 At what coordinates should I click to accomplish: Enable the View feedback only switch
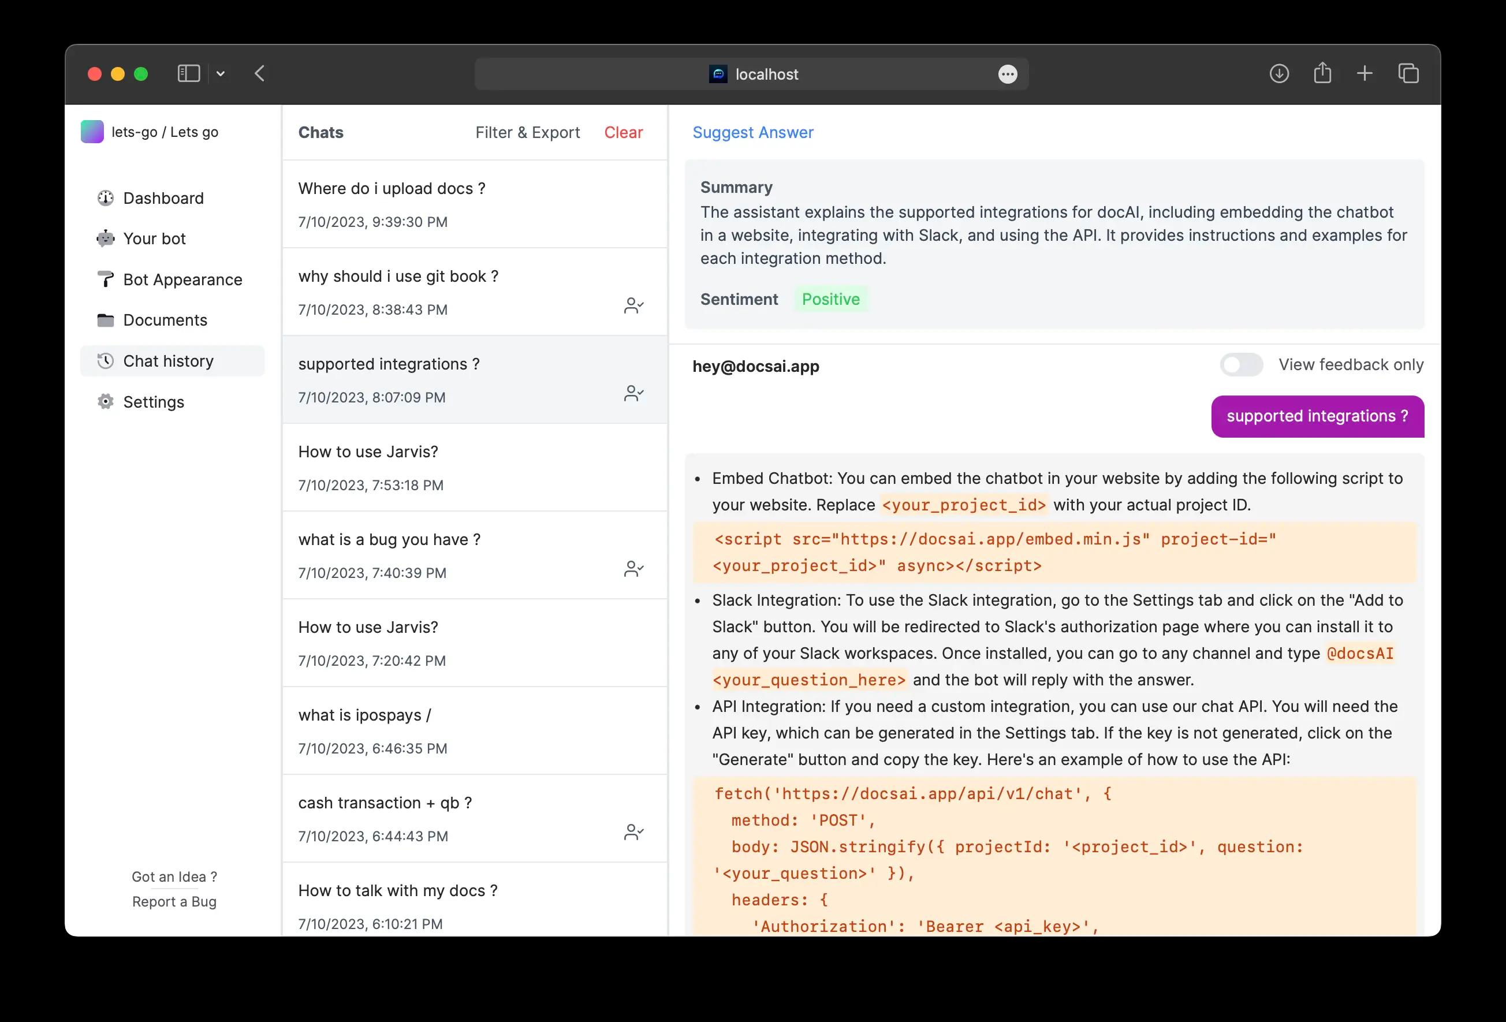click(1241, 365)
